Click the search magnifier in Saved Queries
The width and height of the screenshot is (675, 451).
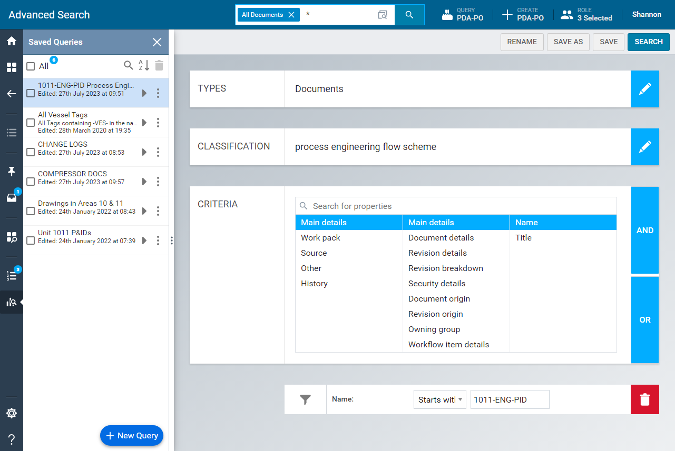pos(129,65)
